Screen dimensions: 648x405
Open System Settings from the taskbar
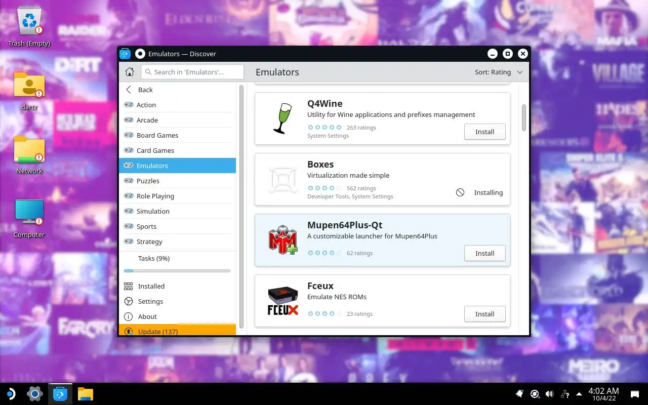click(34, 394)
